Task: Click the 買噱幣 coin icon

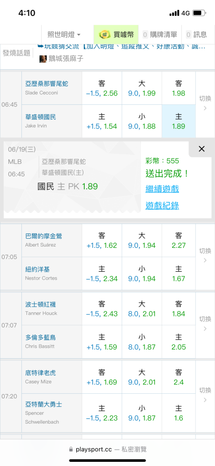Action: [104, 35]
